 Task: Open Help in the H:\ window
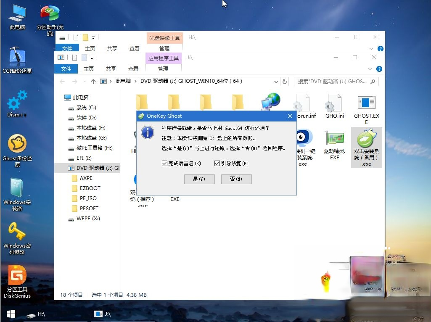pyautogui.click(x=381, y=49)
